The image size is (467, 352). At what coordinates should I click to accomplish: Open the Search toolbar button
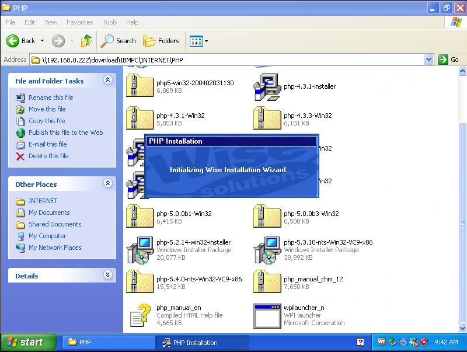coord(118,41)
